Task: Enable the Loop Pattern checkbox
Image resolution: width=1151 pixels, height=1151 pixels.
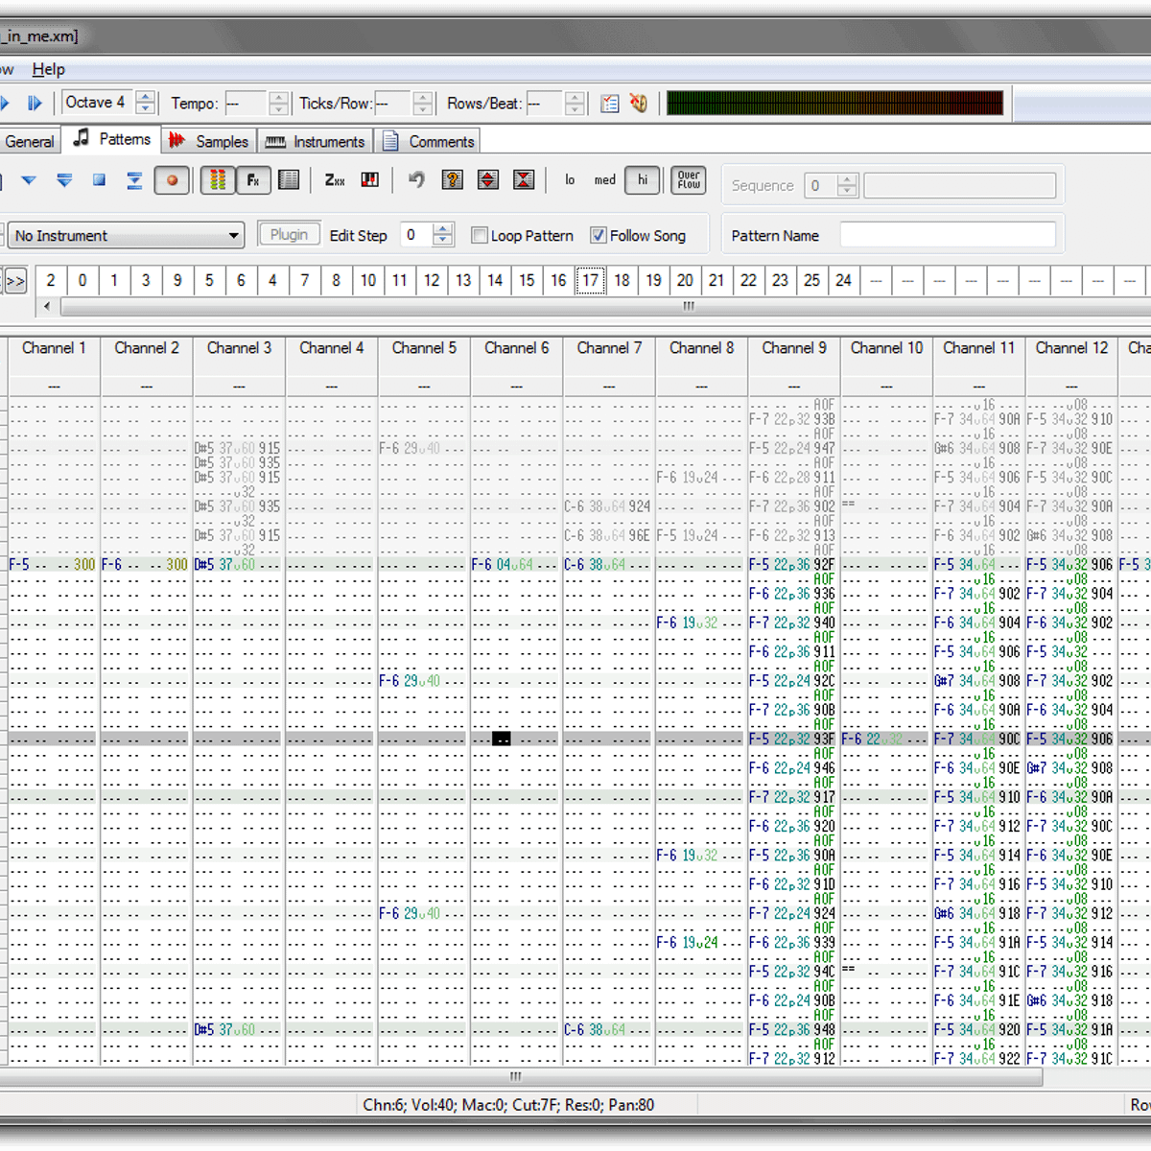Action: click(480, 236)
